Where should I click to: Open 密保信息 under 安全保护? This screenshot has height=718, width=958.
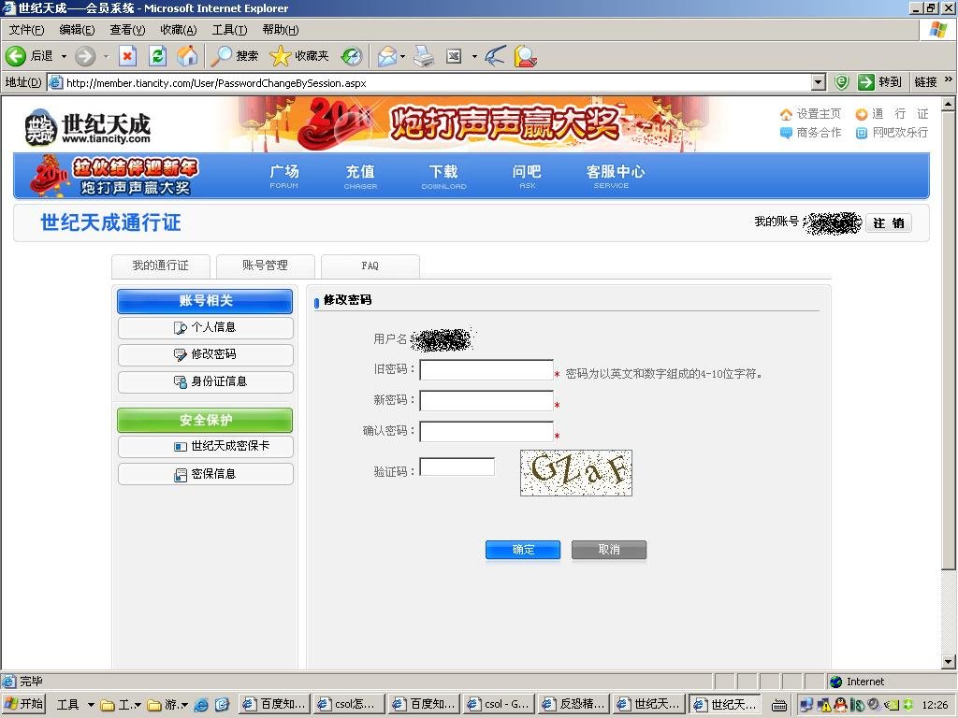[x=205, y=474]
